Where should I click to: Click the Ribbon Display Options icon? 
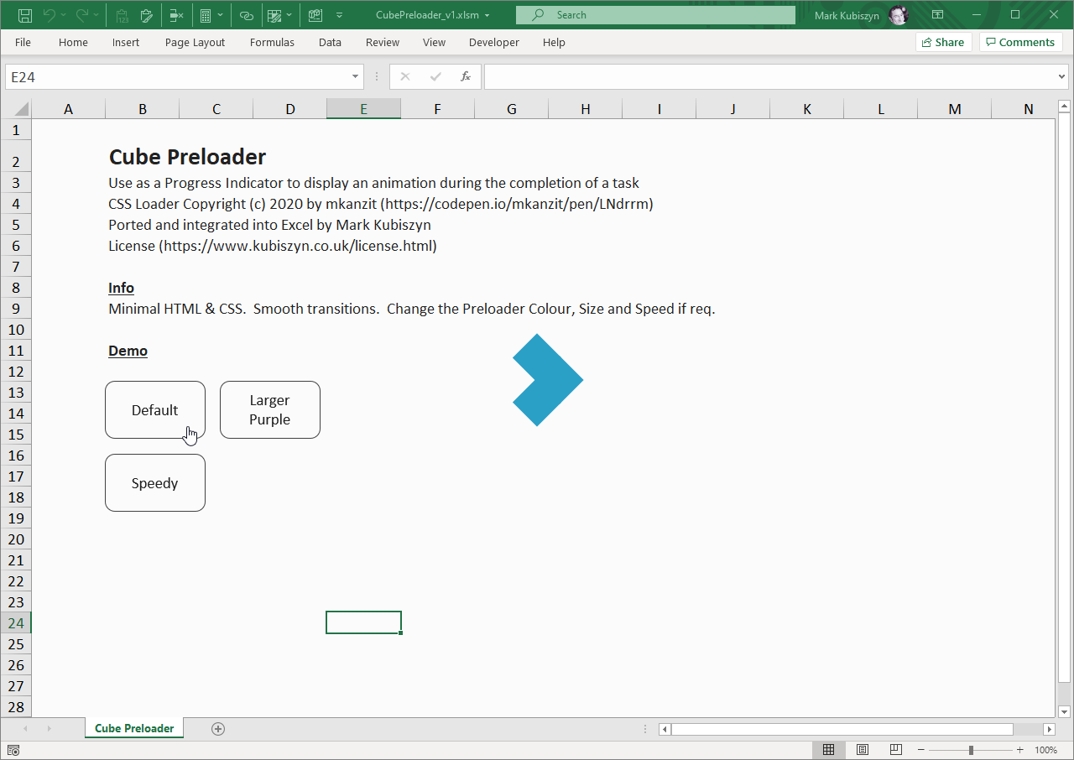tap(938, 15)
